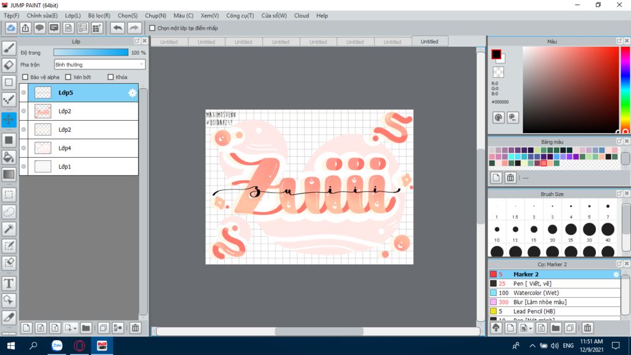Click the horizontal canvas scrollbar

[319, 331]
